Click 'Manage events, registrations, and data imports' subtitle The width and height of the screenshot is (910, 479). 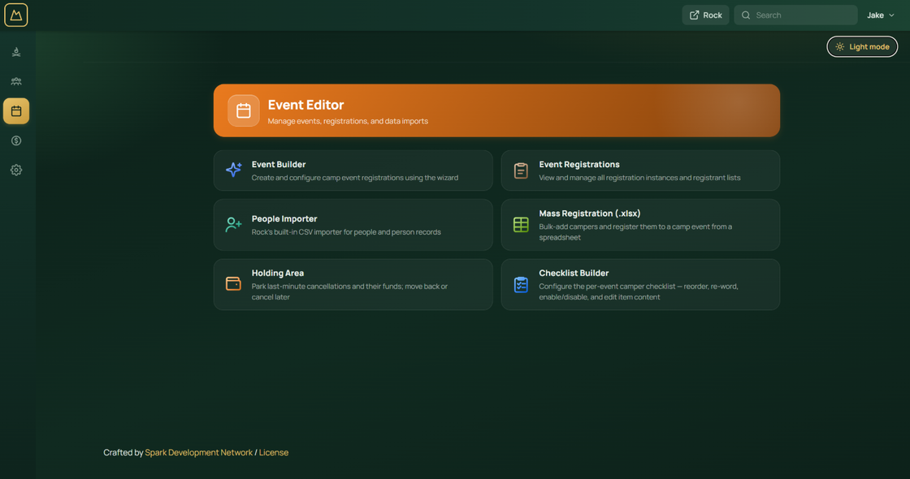coord(348,121)
